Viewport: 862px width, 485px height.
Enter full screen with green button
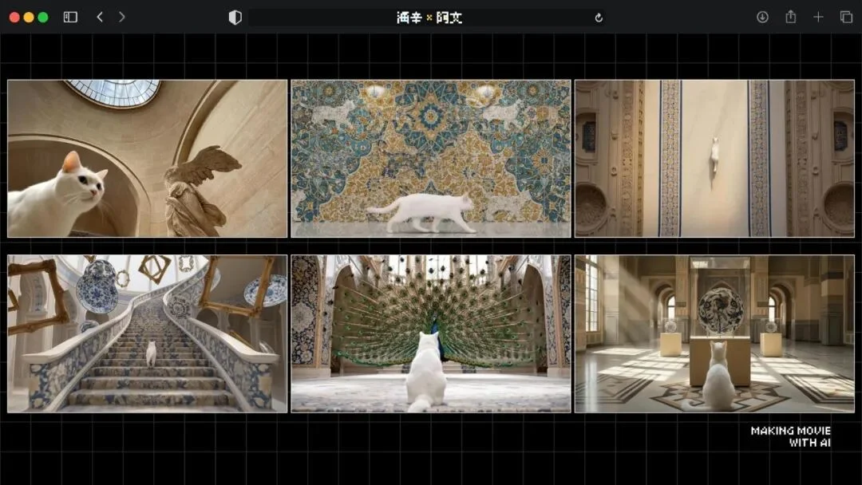pyautogui.click(x=43, y=17)
